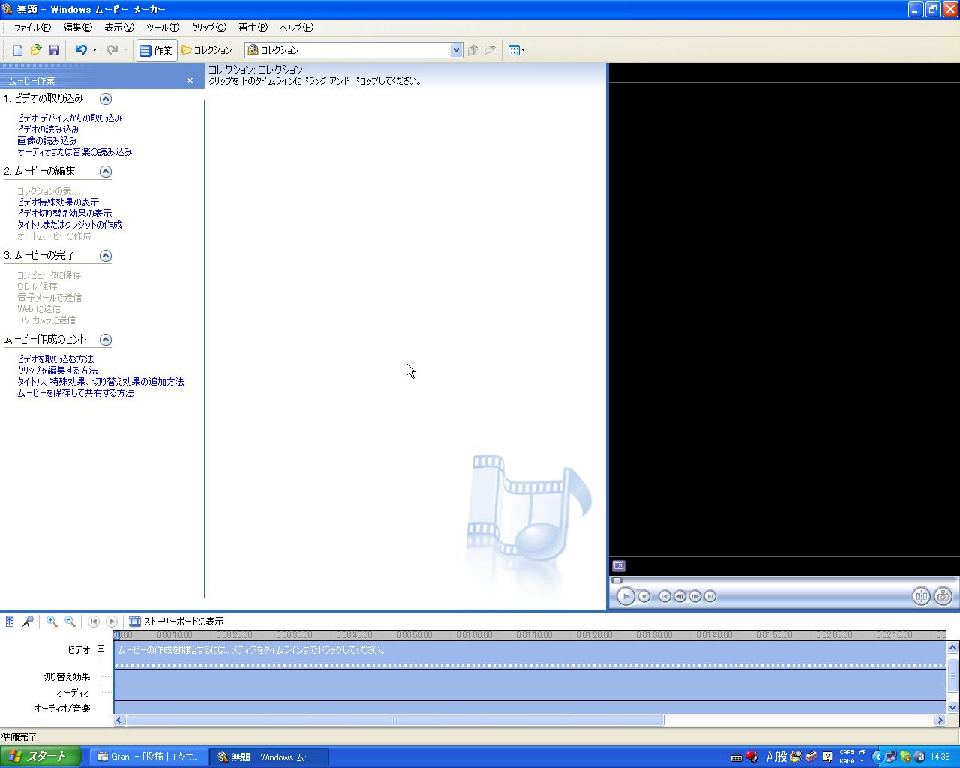Zoom in the timeline with the magnifier plus
The height and width of the screenshot is (768, 960).
(52, 622)
